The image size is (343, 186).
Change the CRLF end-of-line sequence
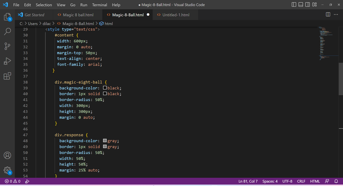(301, 181)
